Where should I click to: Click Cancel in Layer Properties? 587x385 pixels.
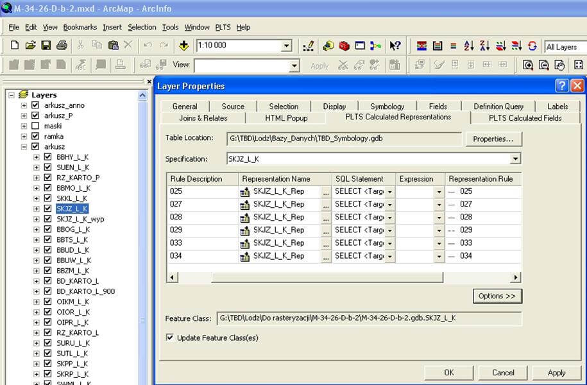(503, 373)
